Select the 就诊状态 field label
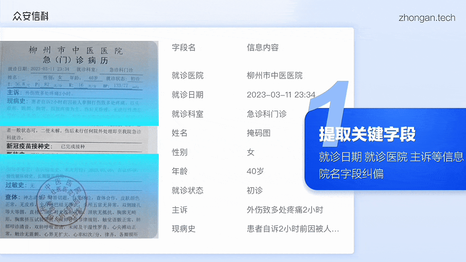 [x=188, y=191]
